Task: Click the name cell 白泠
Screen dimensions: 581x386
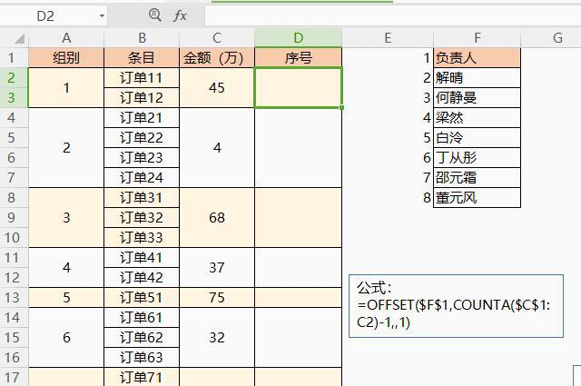Action: (478, 138)
